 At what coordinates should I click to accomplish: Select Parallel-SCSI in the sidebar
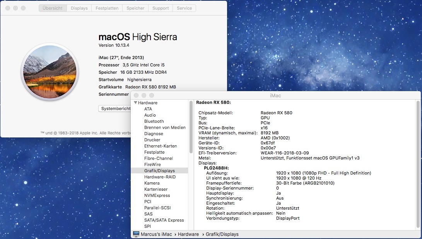pyautogui.click(x=157, y=208)
